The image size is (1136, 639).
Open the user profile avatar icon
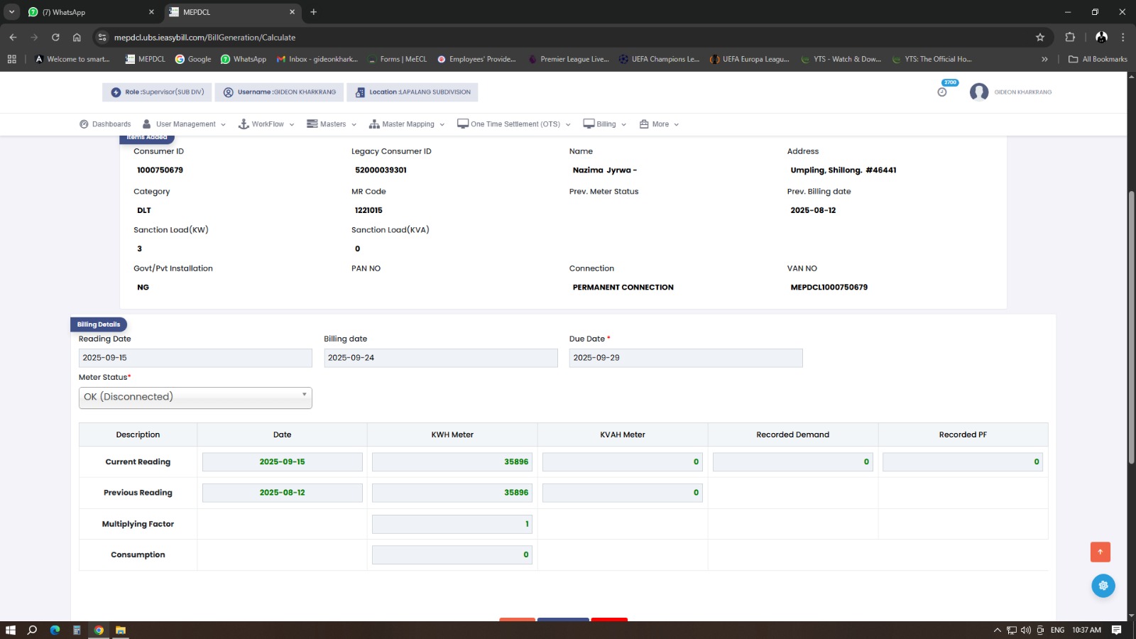tap(979, 92)
